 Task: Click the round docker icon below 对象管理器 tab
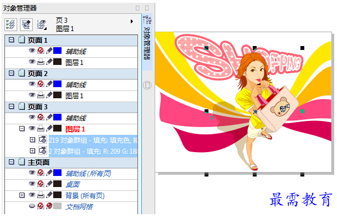(x=147, y=85)
